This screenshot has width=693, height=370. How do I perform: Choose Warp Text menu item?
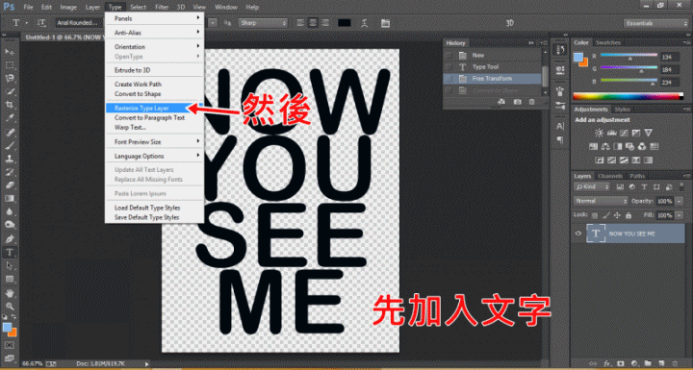[x=154, y=128]
